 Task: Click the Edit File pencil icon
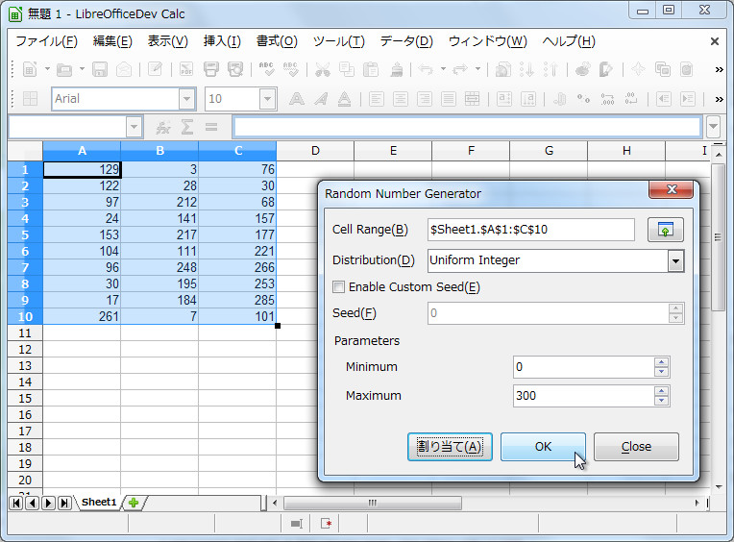pos(155,69)
